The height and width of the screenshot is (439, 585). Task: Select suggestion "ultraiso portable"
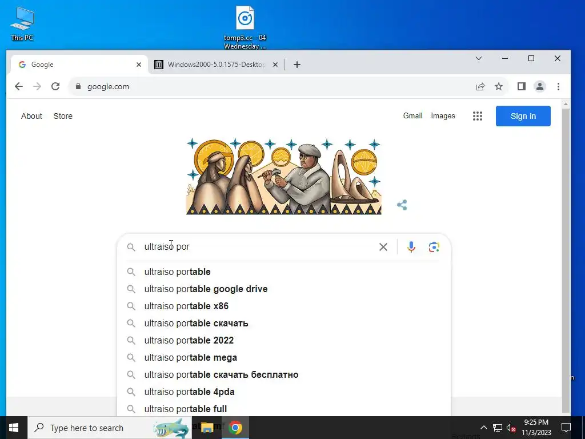(x=283, y=272)
